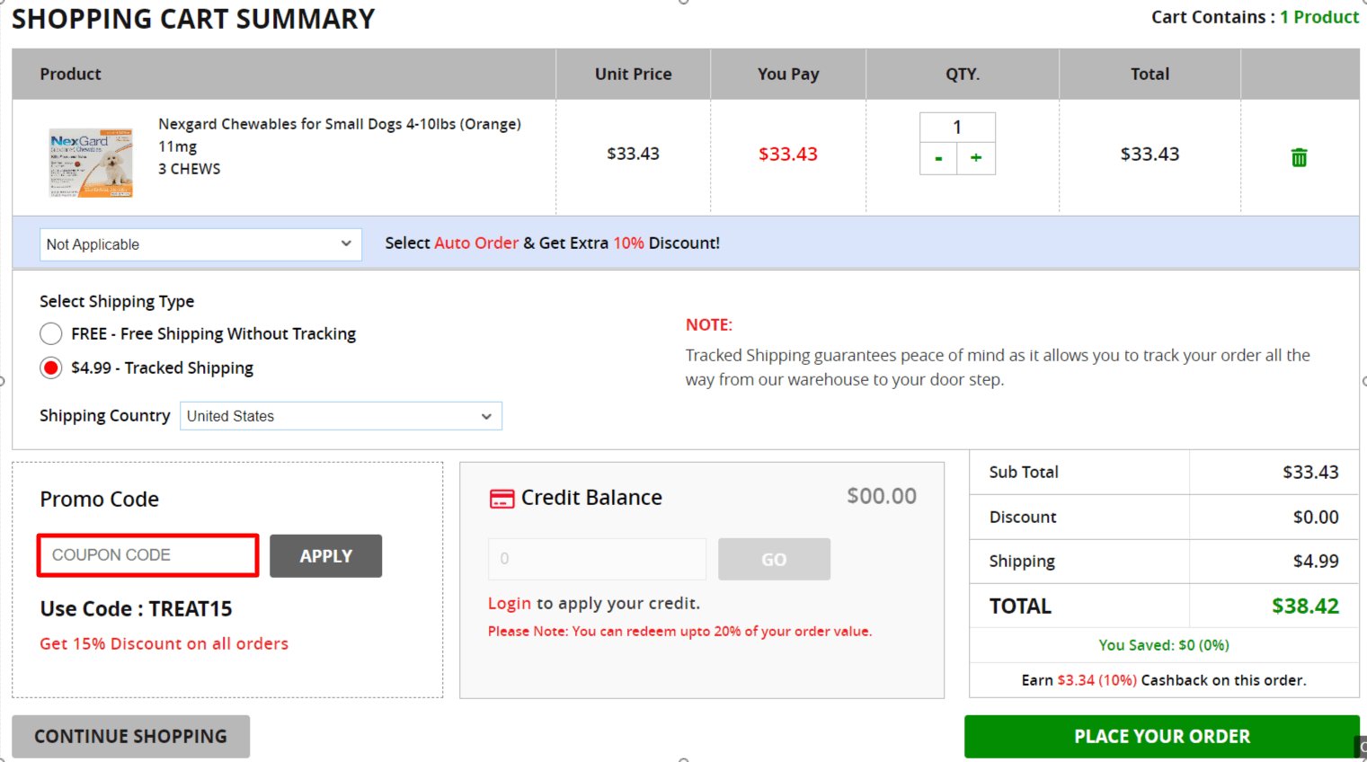Click the APPLY button for promo code
Viewport: 1367px width, 762px height.
pos(325,555)
